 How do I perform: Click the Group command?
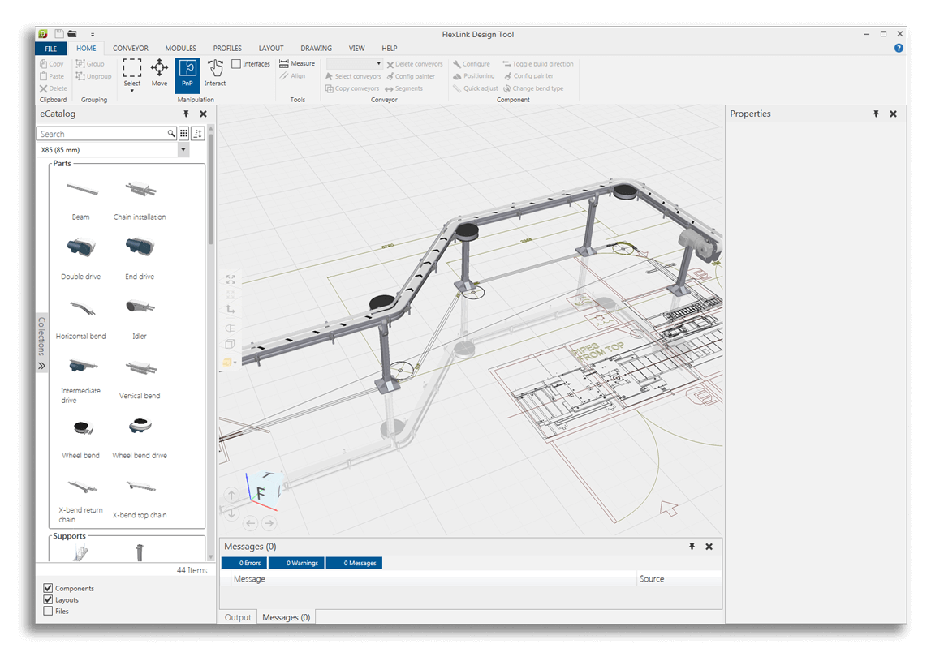(x=90, y=63)
